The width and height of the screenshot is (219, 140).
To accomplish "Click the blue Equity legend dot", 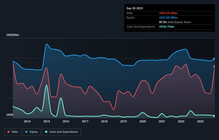I will tap(26, 132).
